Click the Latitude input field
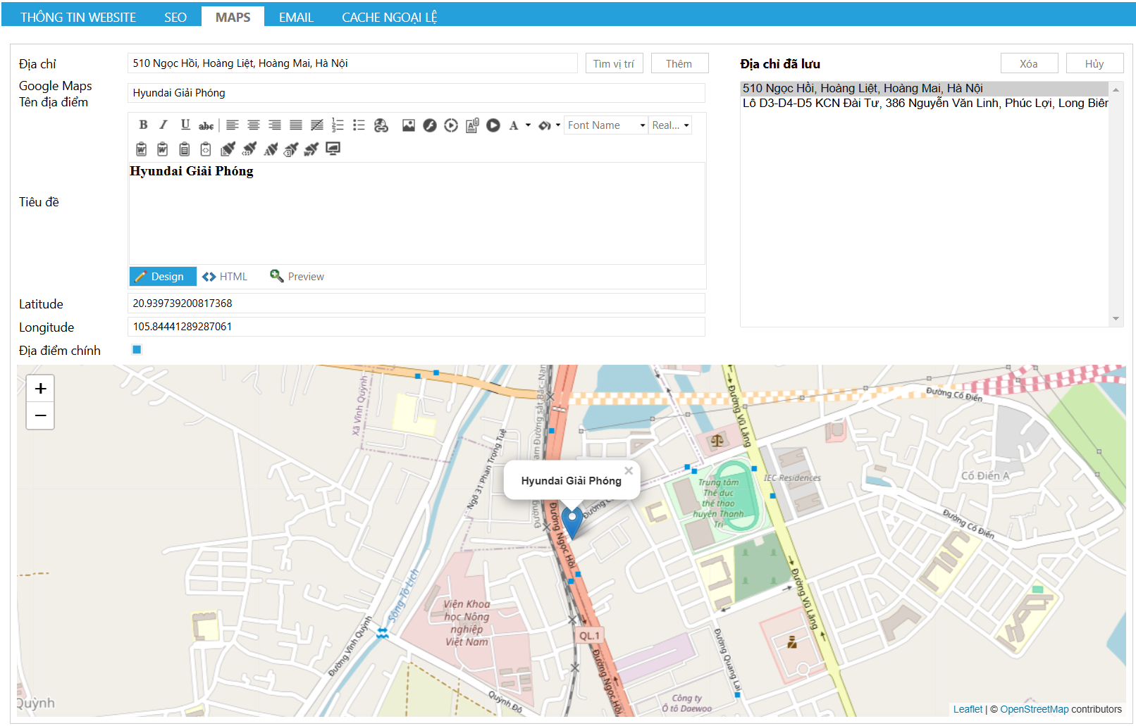Image resolution: width=1136 pixels, height=726 pixels. pyautogui.click(x=416, y=303)
